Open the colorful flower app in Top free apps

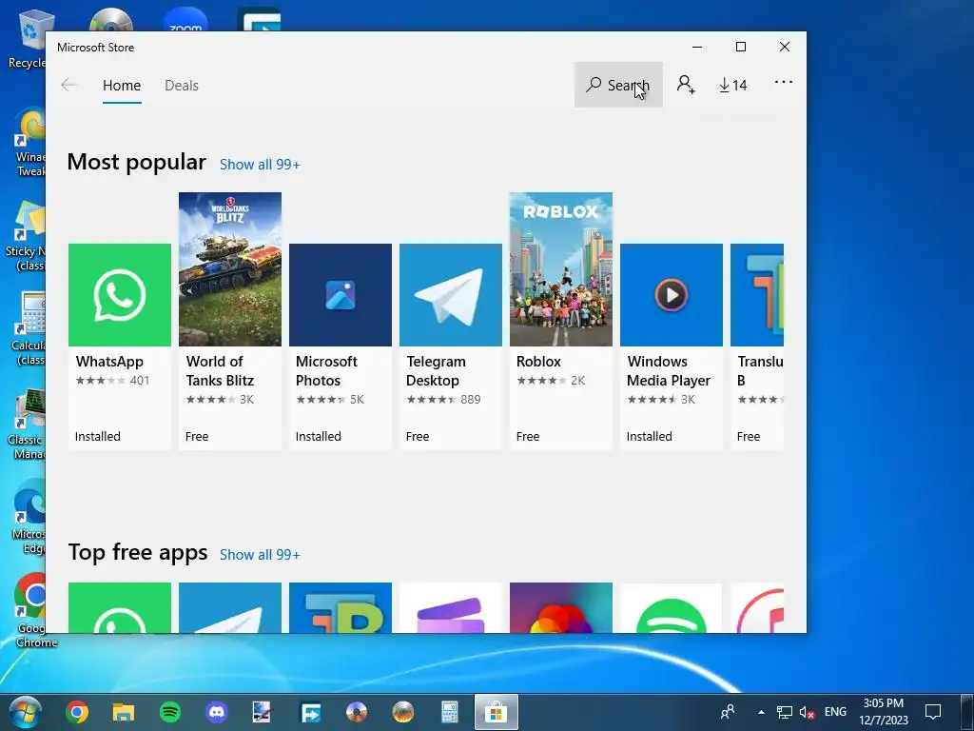[561, 607]
